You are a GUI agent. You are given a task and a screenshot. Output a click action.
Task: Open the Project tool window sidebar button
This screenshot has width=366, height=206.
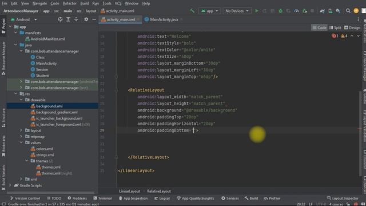pyautogui.click(x=3, y=26)
